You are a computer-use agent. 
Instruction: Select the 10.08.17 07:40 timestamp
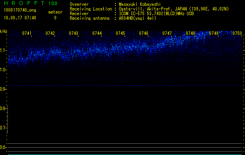[x=19, y=18]
